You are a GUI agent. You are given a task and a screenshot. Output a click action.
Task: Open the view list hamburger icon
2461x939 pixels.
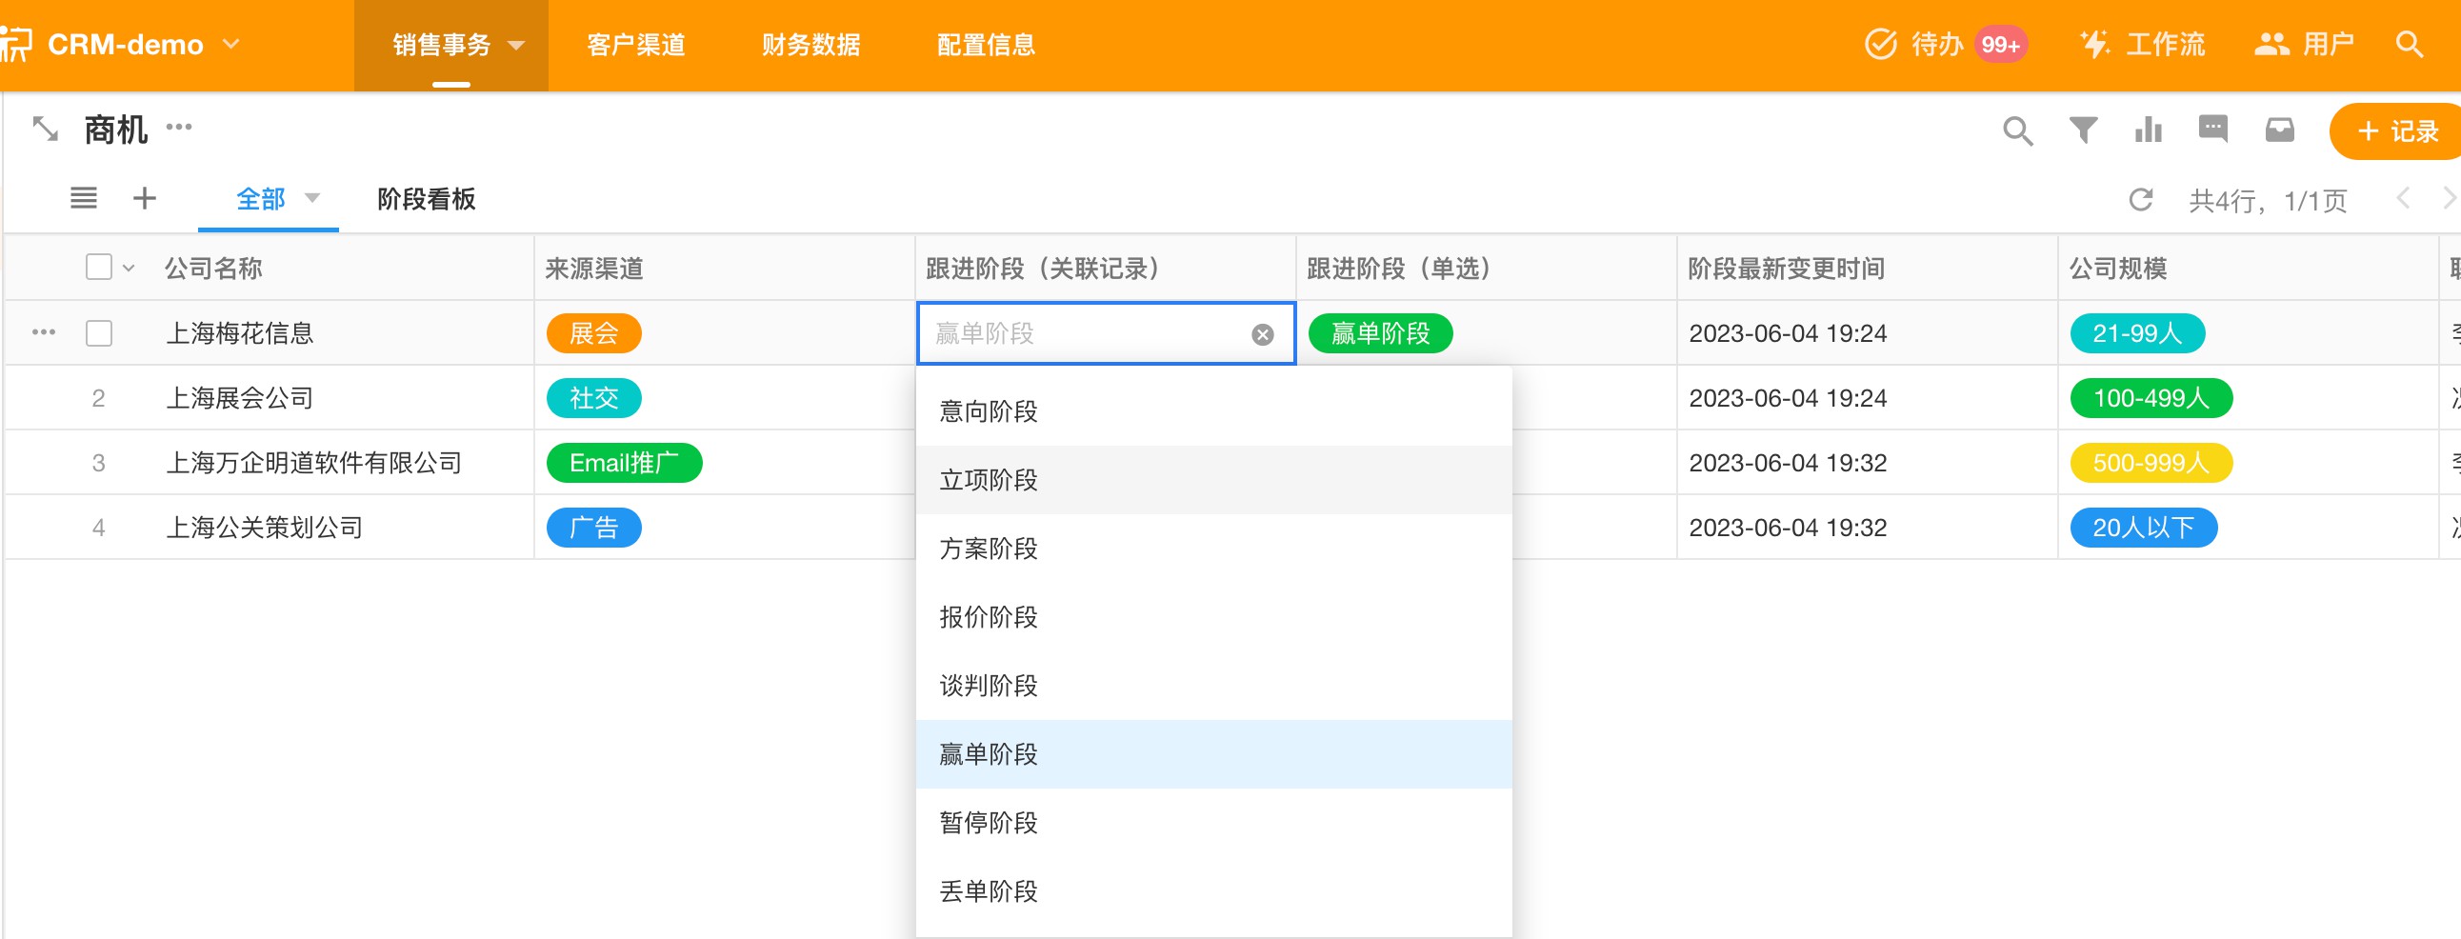point(84,198)
